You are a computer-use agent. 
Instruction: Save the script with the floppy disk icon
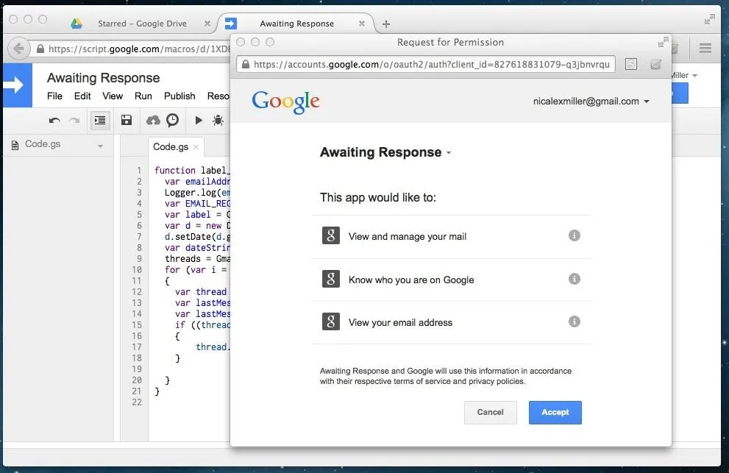click(127, 120)
